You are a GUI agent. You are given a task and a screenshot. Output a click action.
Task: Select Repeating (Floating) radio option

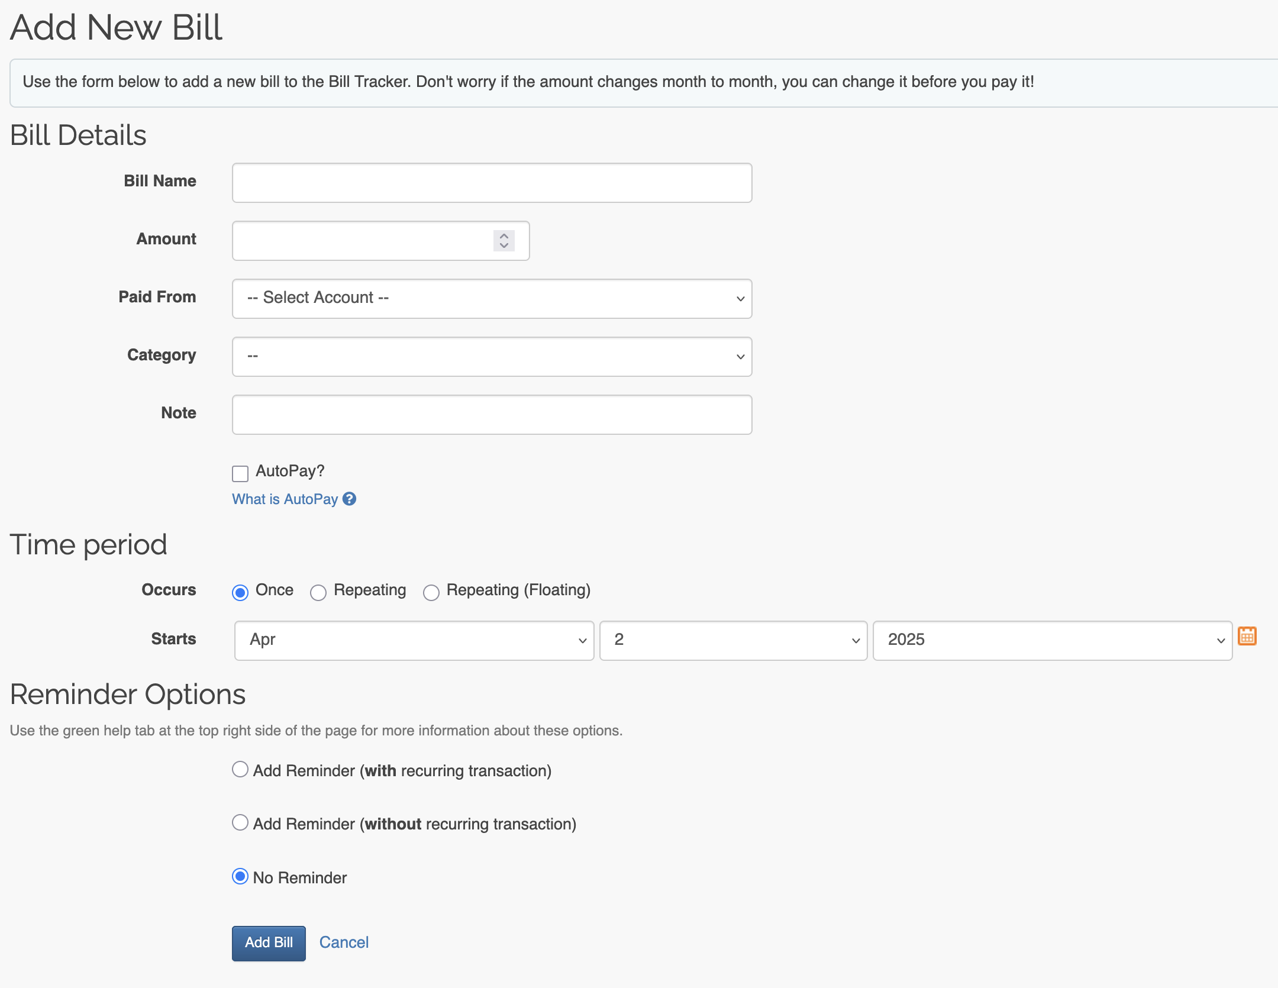pyautogui.click(x=431, y=592)
